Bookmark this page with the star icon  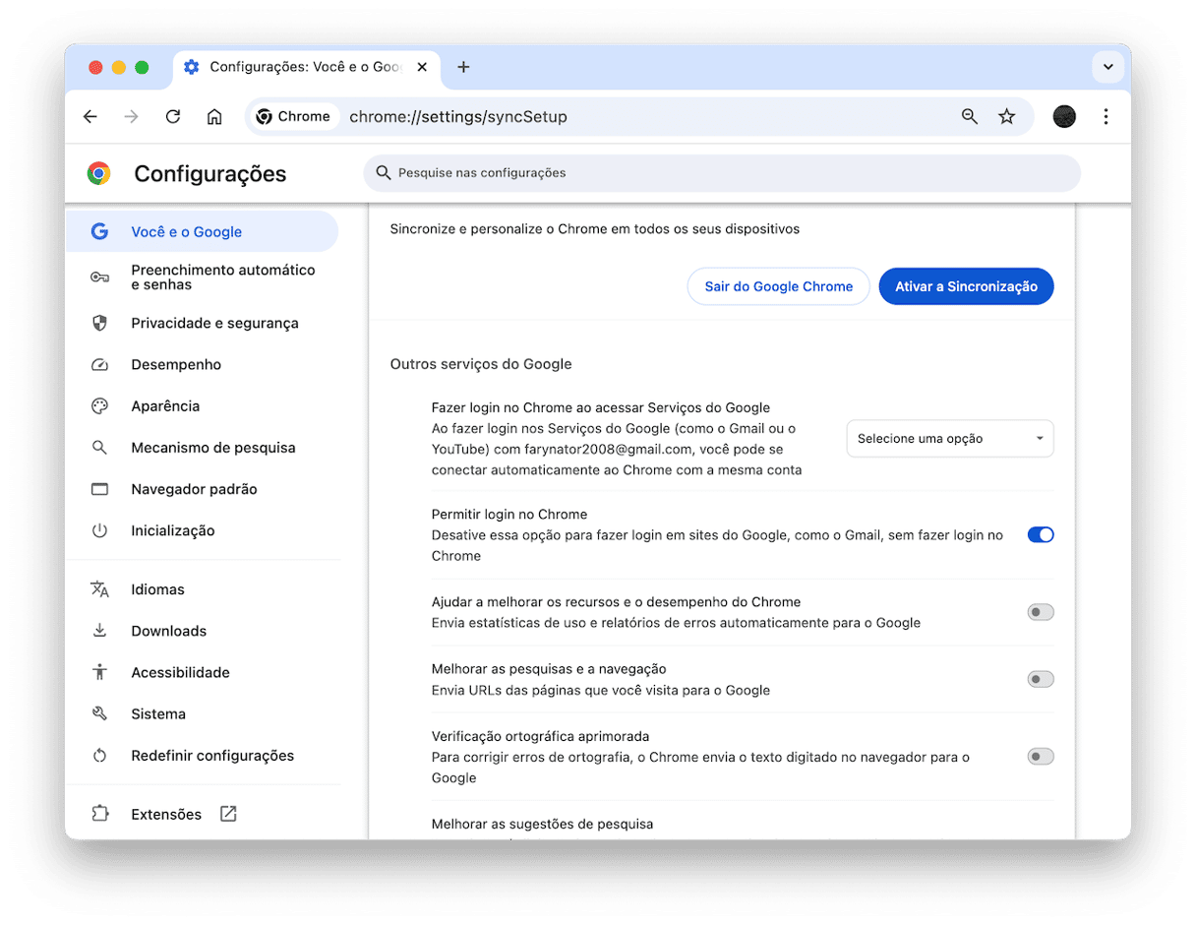1006,117
